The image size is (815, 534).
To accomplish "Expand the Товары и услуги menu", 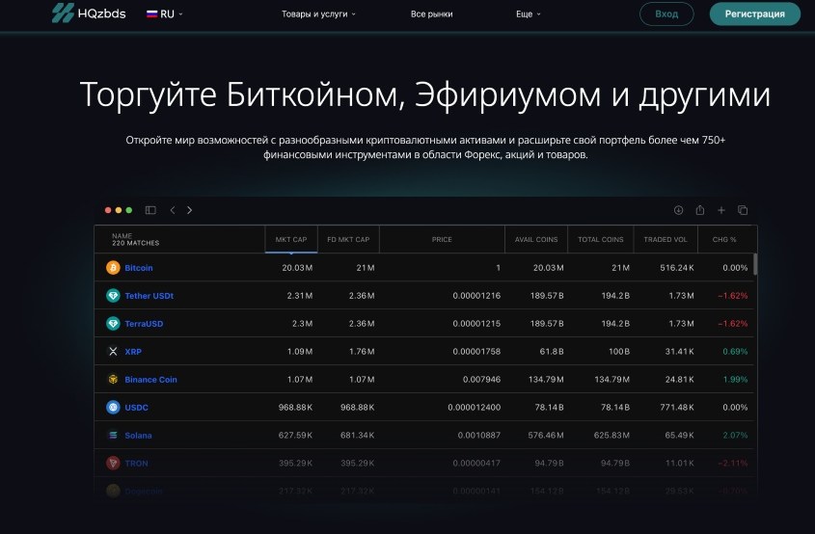I will pyautogui.click(x=318, y=14).
